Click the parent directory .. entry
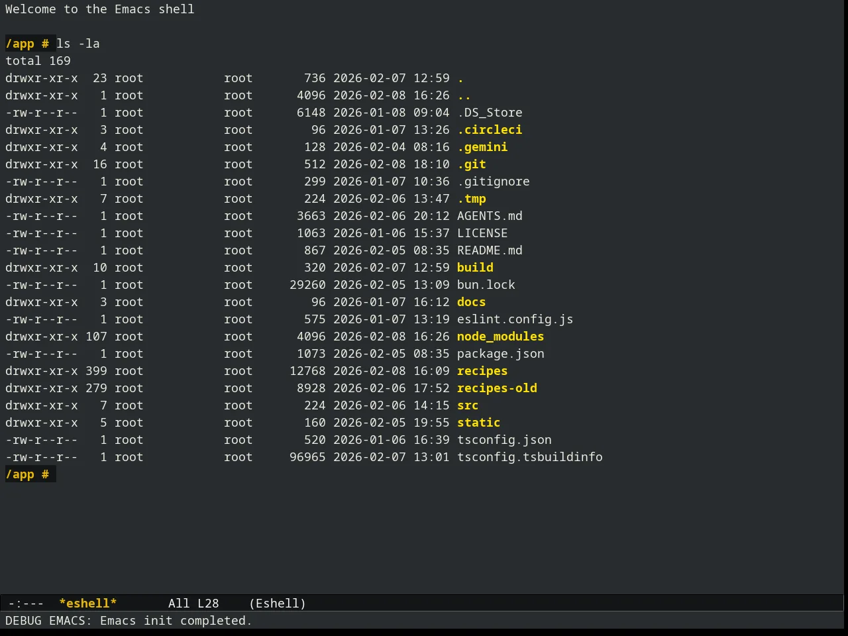The image size is (848, 636). click(x=464, y=95)
